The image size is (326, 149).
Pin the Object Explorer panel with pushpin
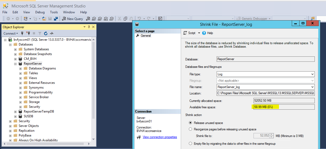point(89,27)
